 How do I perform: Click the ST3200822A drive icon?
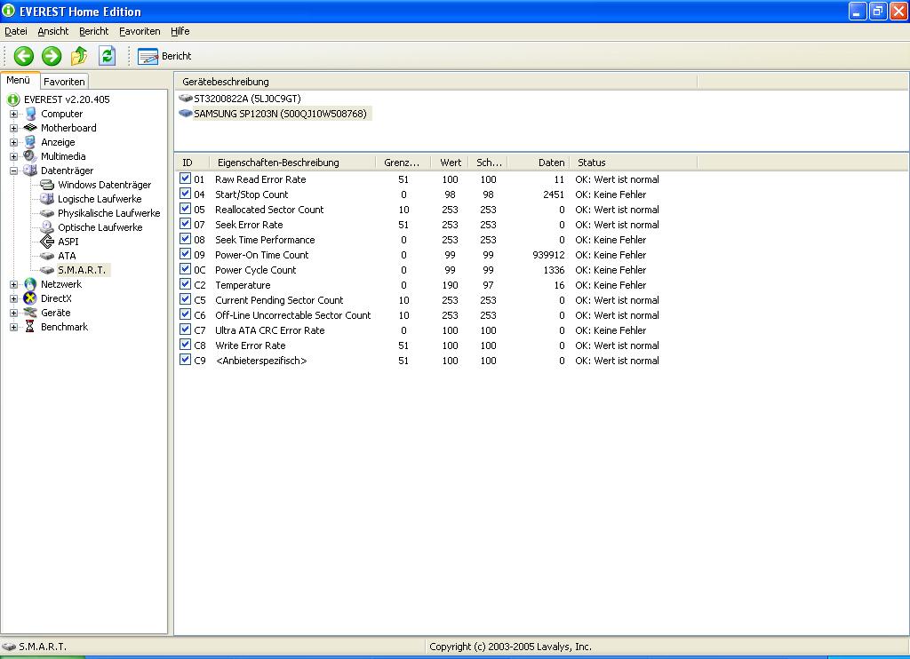pyautogui.click(x=186, y=99)
